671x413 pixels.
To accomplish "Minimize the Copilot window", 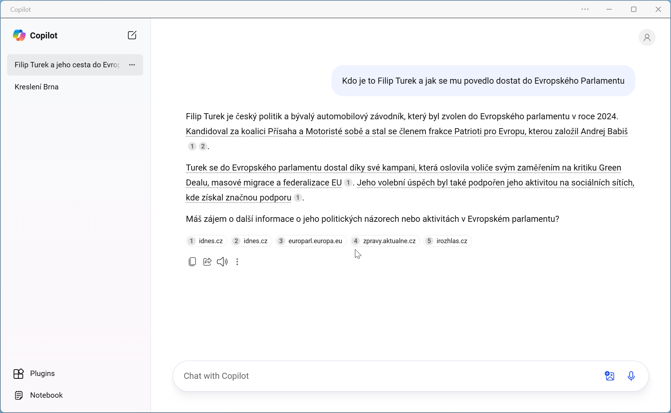I will [x=609, y=9].
